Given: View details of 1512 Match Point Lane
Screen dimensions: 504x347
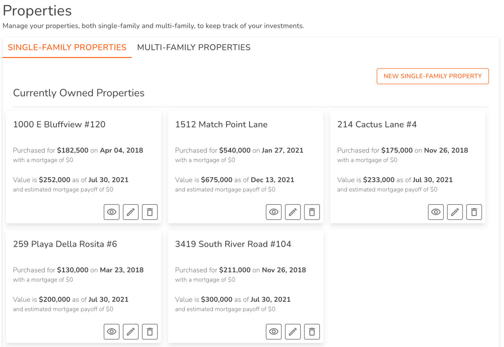Looking at the screenshot, I should pos(274,212).
